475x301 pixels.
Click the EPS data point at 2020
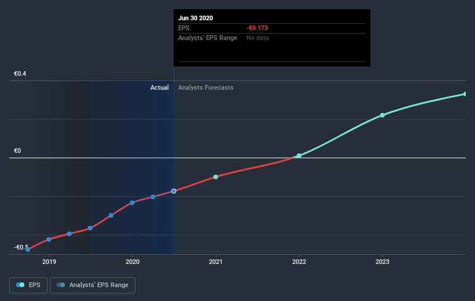(132, 203)
